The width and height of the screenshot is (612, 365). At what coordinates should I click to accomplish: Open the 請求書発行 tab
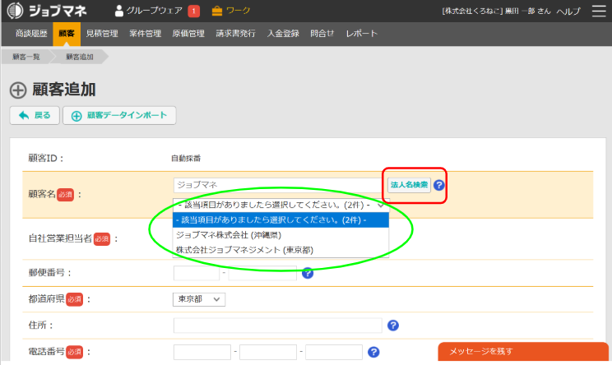236,34
